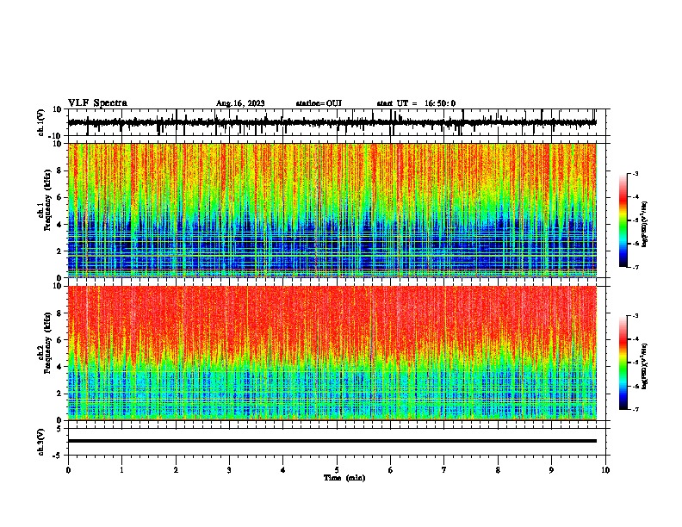Click the '-5' tick on ch.3(V) axis
Screen dimensions: 682x527
pyautogui.click(x=58, y=456)
